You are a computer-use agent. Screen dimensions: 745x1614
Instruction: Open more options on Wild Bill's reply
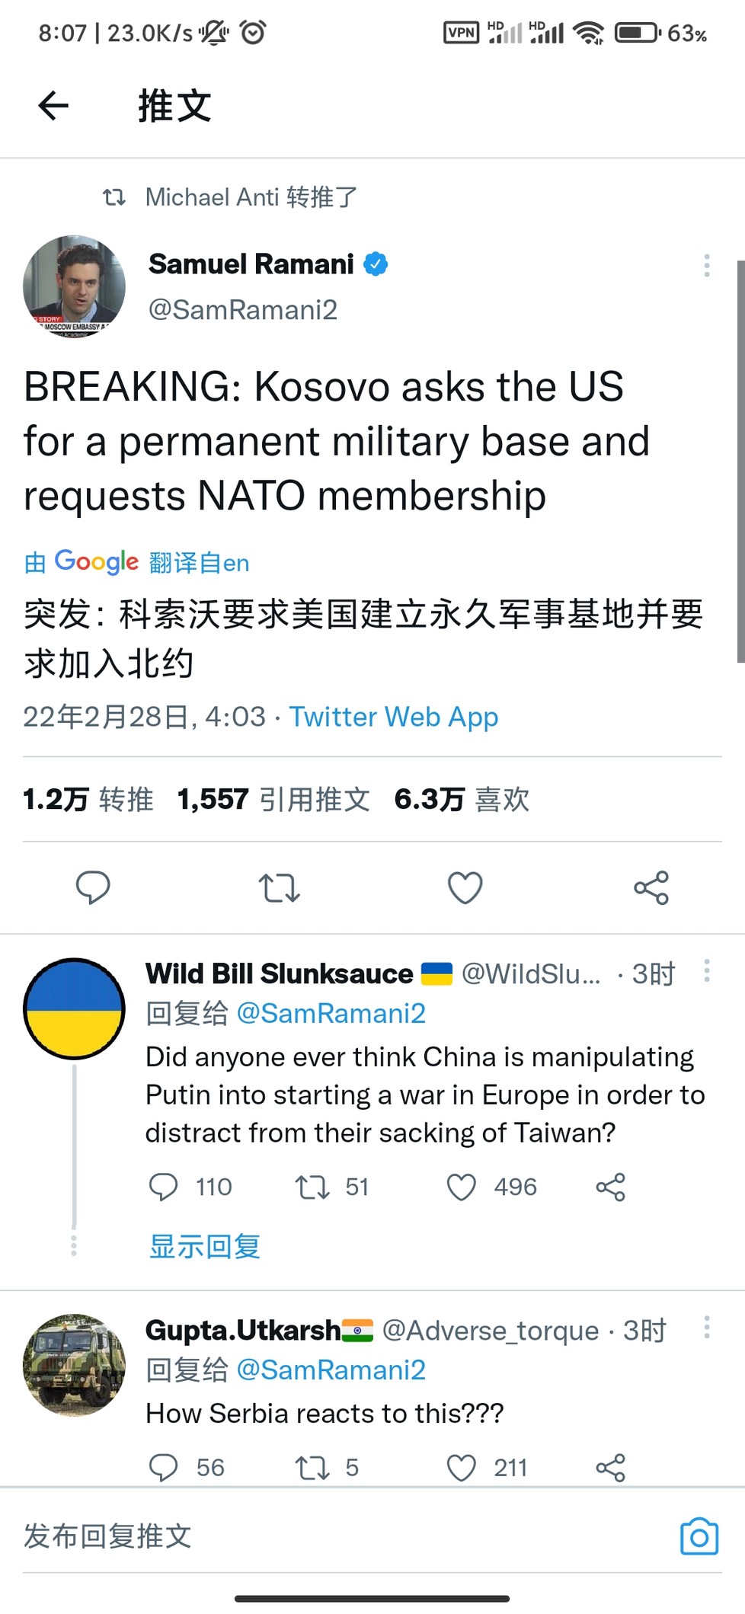click(x=707, y=971)
